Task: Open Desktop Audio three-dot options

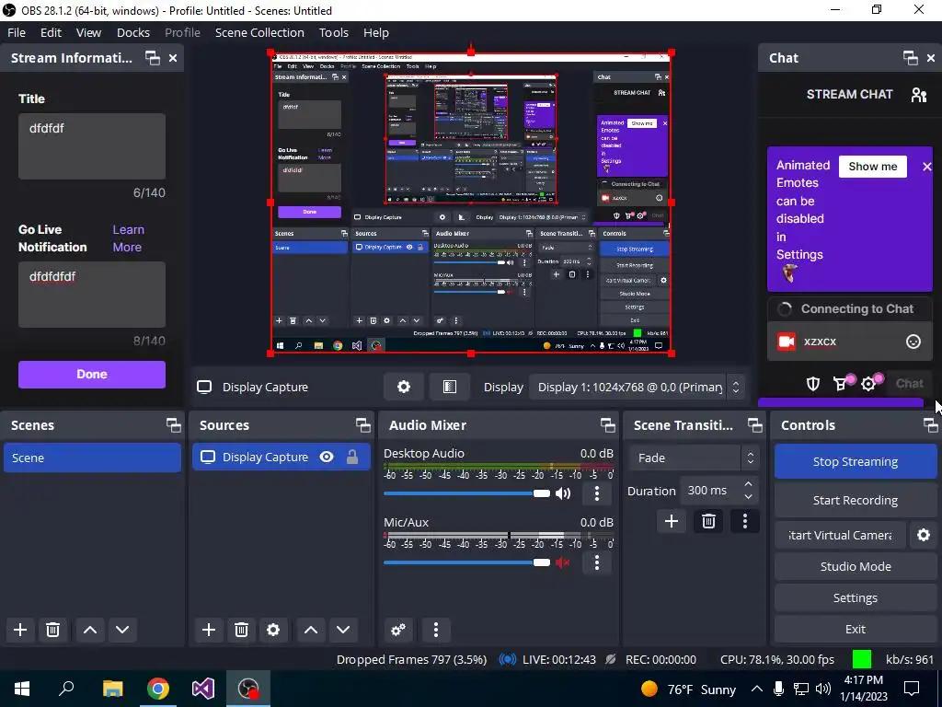Action: pyautogui.click(x=596, y=493)
